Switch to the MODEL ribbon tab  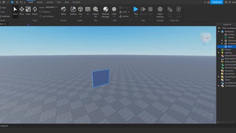(40, 2)
